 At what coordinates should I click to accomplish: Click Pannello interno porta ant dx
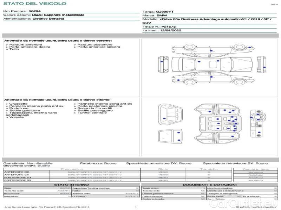point(103,104)
